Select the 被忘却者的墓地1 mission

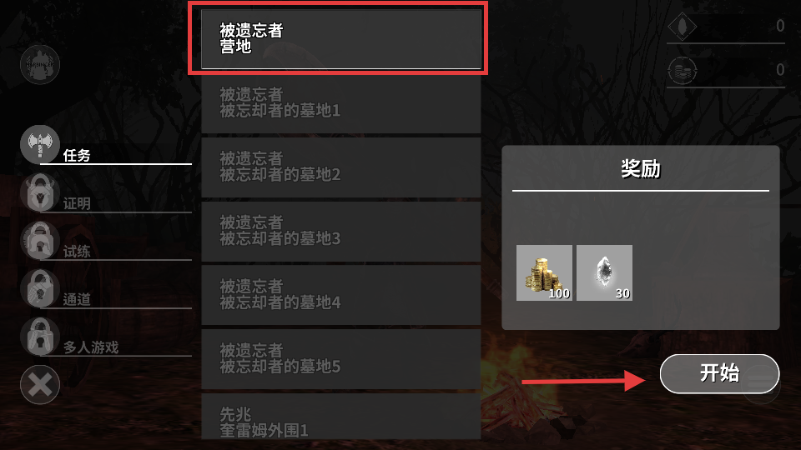341,103
